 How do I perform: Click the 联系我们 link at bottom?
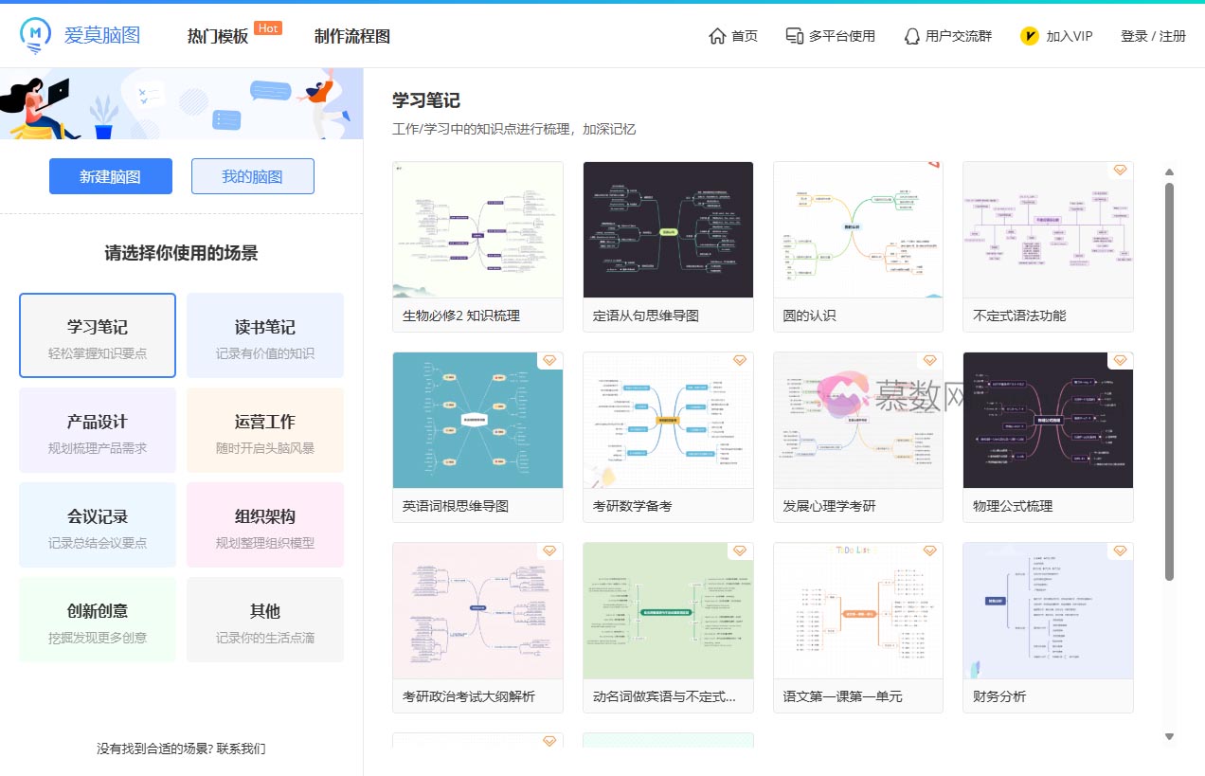click(x=243, y=748)
